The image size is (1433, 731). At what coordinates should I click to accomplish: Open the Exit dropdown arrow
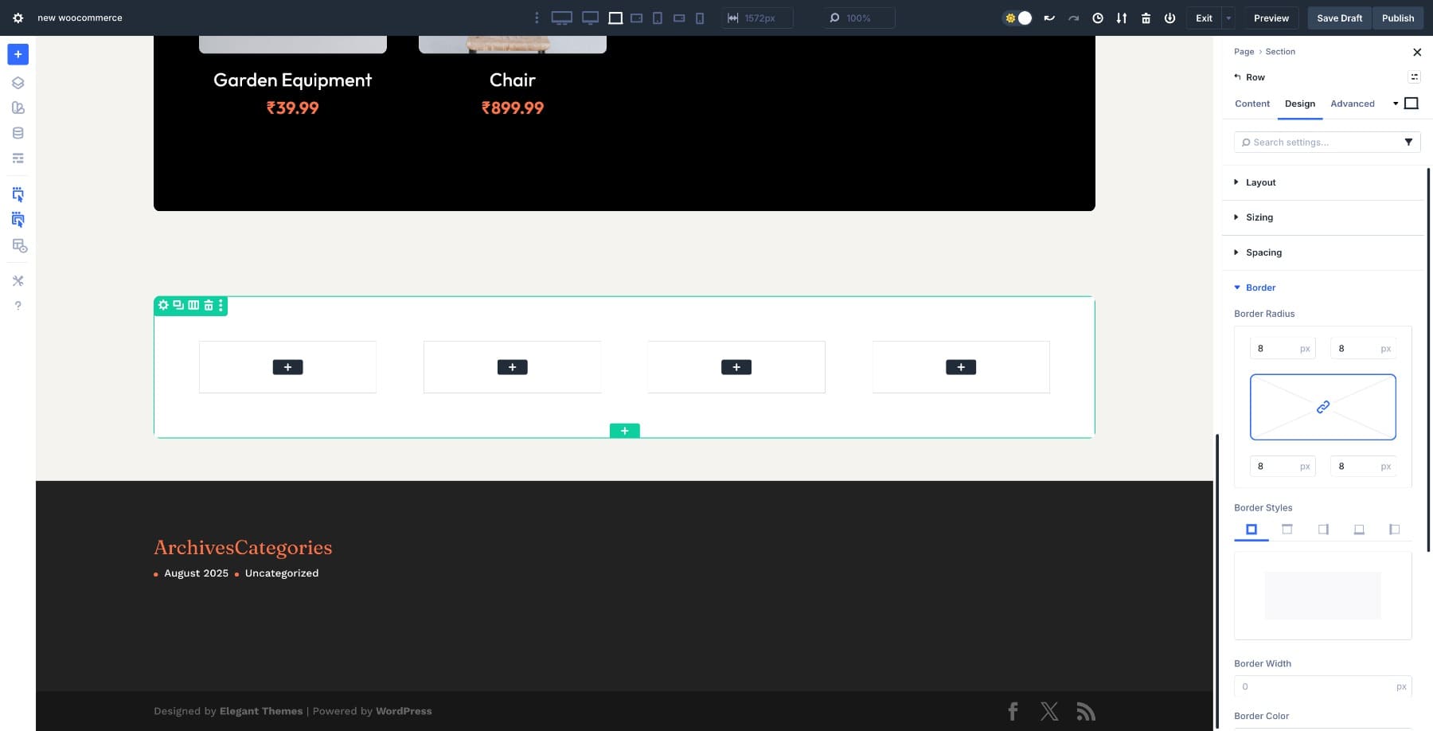click(x=1228, y=18)
